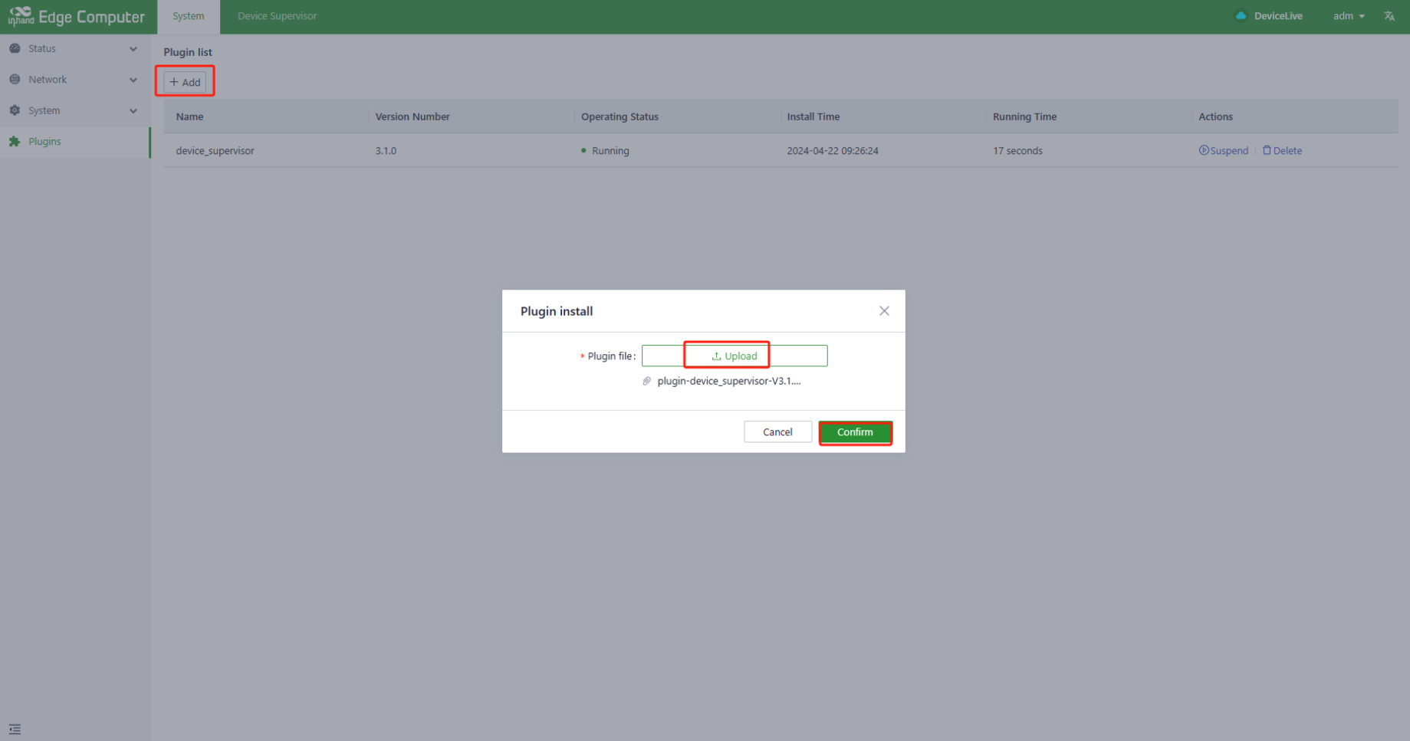The image size is (1410, 741).
Task: Click the System gear icon in sidebar
Action: pos(15,110)
